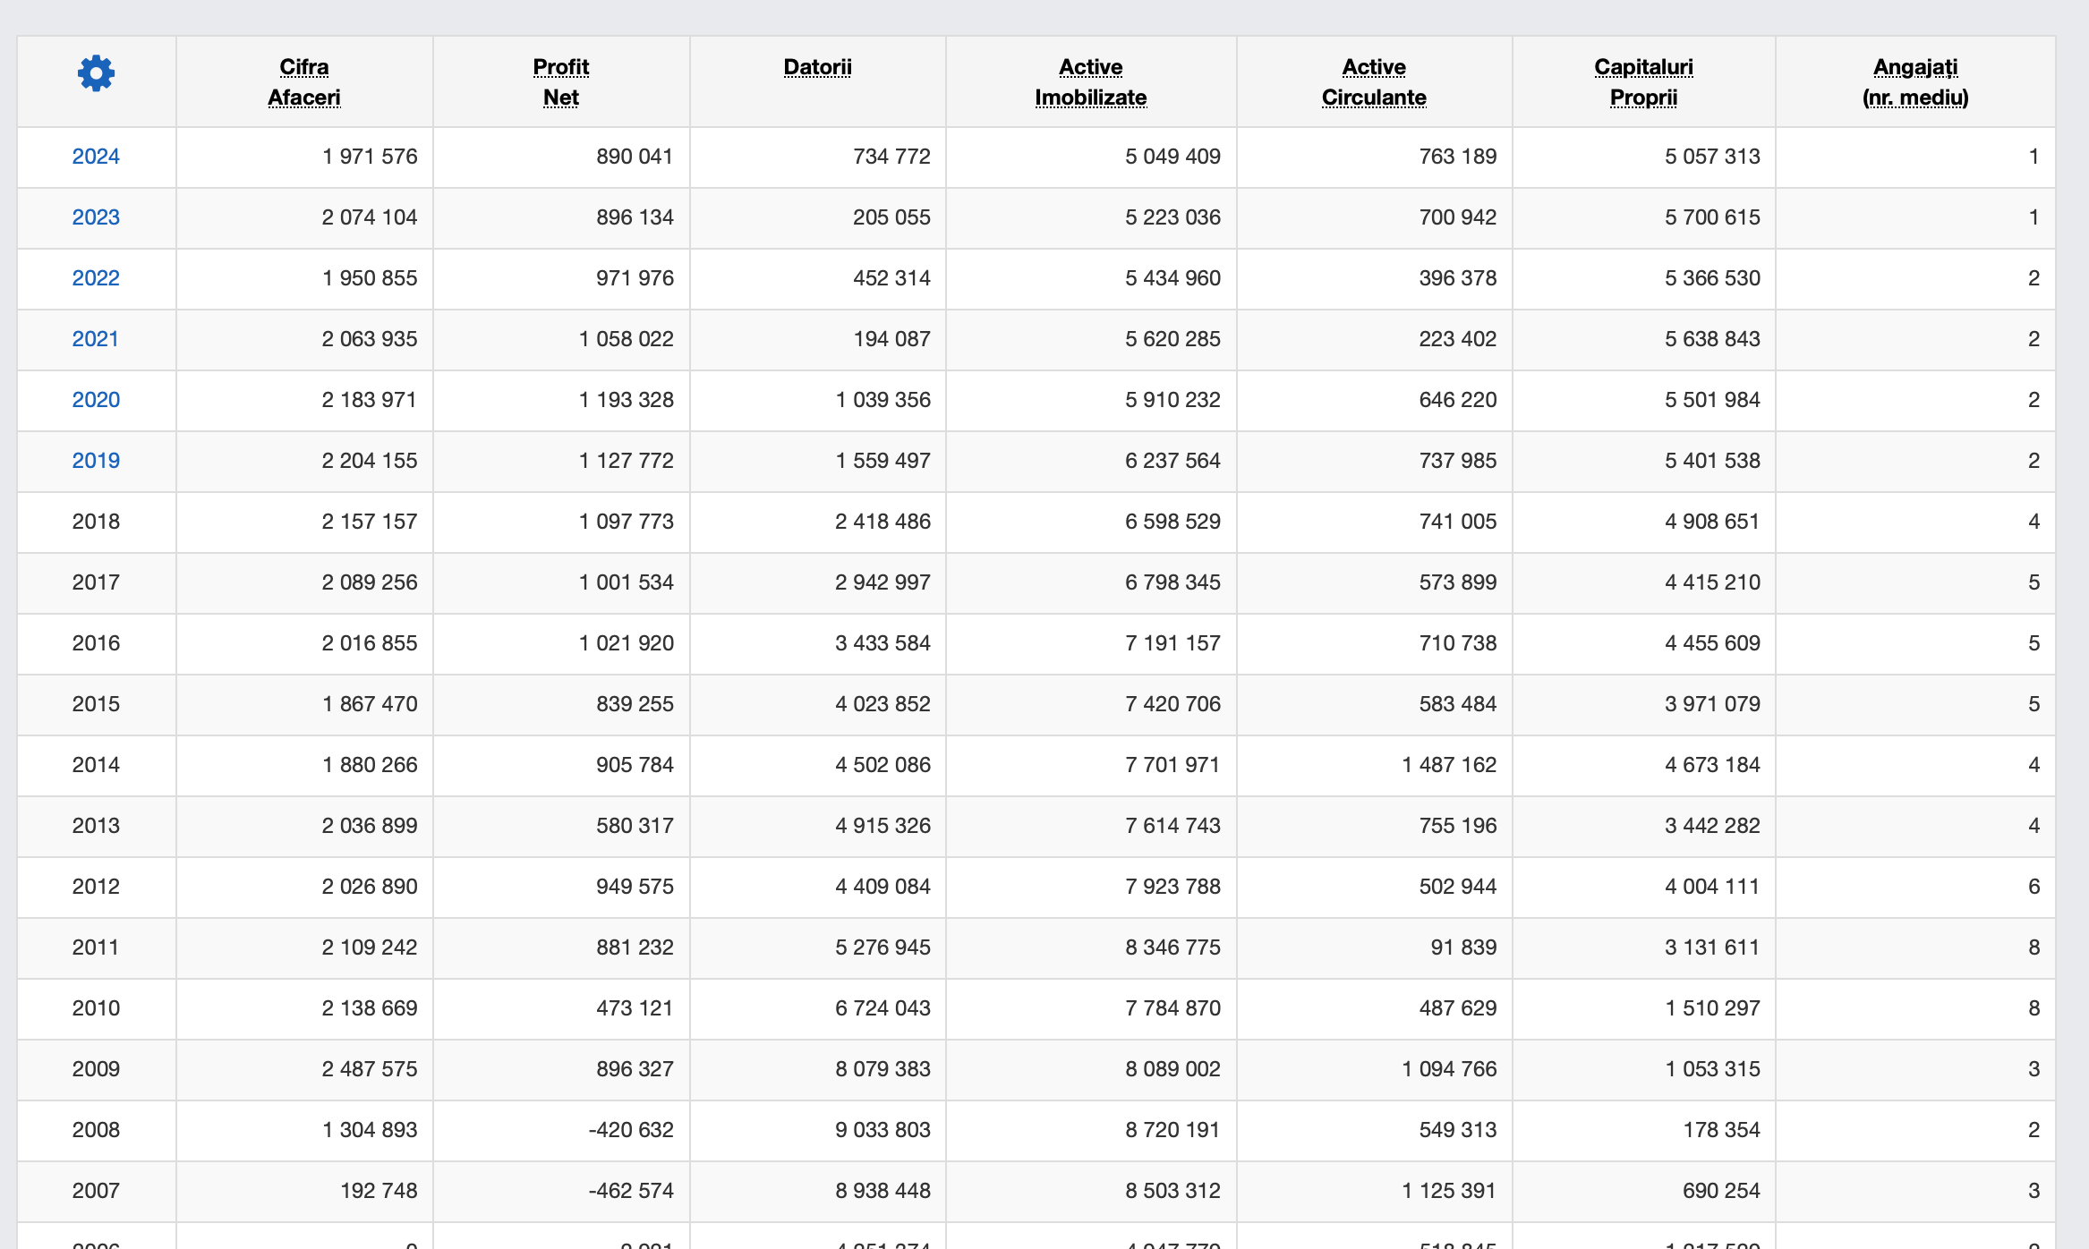Click the Active Circulante column header
Viewport: 2089px width, 1249px height.
tap(1374, 82)
